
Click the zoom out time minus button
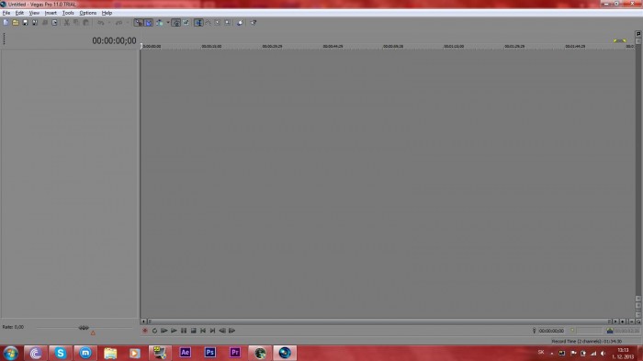click(x=632, y=322)
